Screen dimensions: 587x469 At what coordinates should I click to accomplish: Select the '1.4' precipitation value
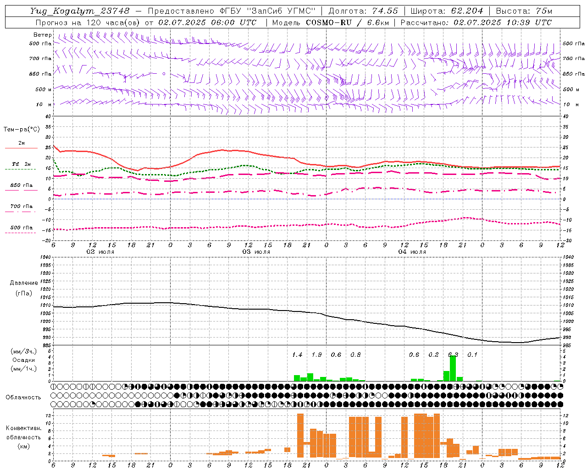(297, 355)
